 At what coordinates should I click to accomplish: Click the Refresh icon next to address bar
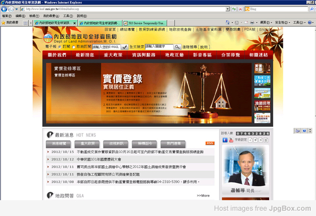(234, 9)
